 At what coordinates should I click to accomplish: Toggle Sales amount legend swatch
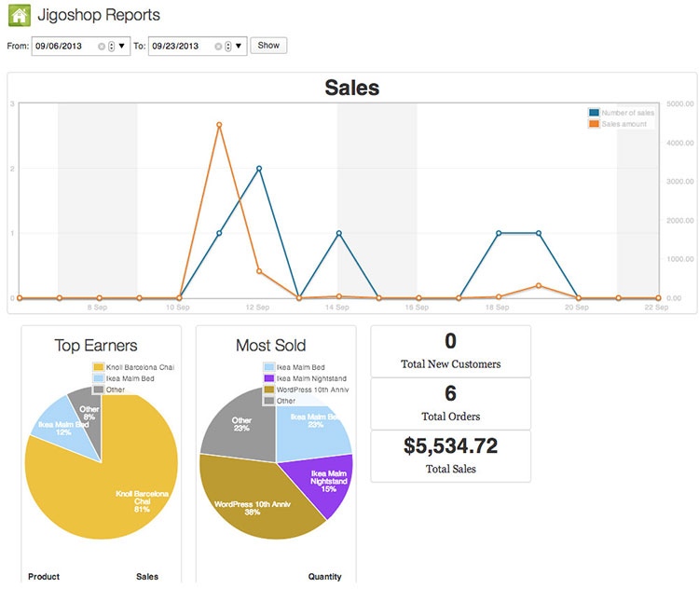(594, 124)
